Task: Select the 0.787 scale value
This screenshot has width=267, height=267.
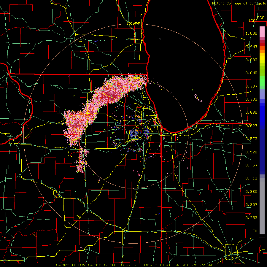Action: 251,86
